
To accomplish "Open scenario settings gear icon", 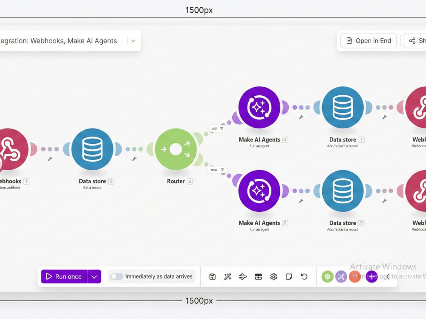I will click(x=273, y=276).
